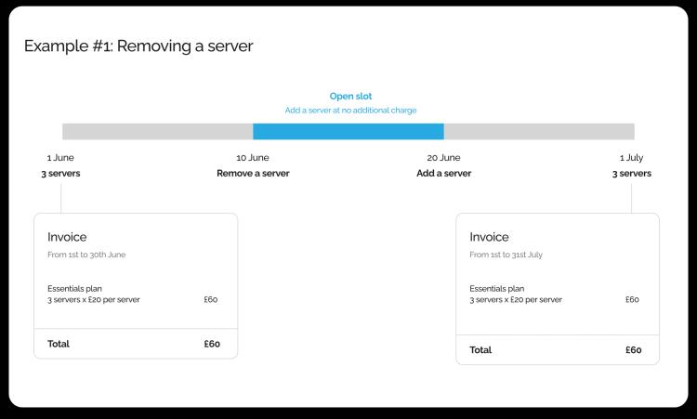Click the blue Open slot timeline segment
Screen dimensions: 697x419
(348, 131)
